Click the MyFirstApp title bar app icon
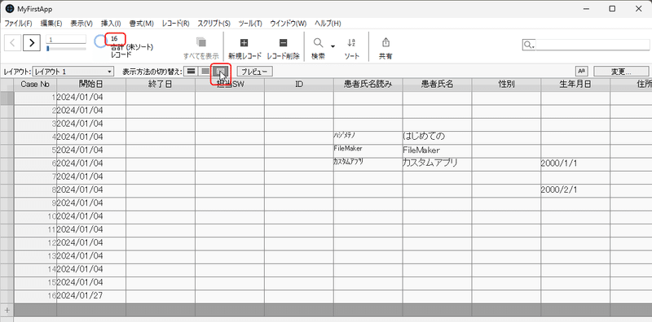This screenshot has height=322, width=652. (9, 9)
